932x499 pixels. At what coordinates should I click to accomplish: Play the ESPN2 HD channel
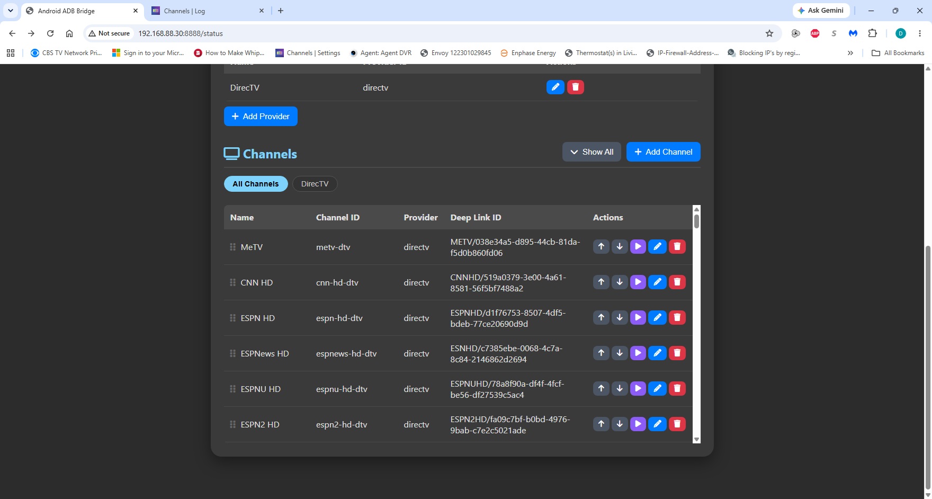point(638,424)
